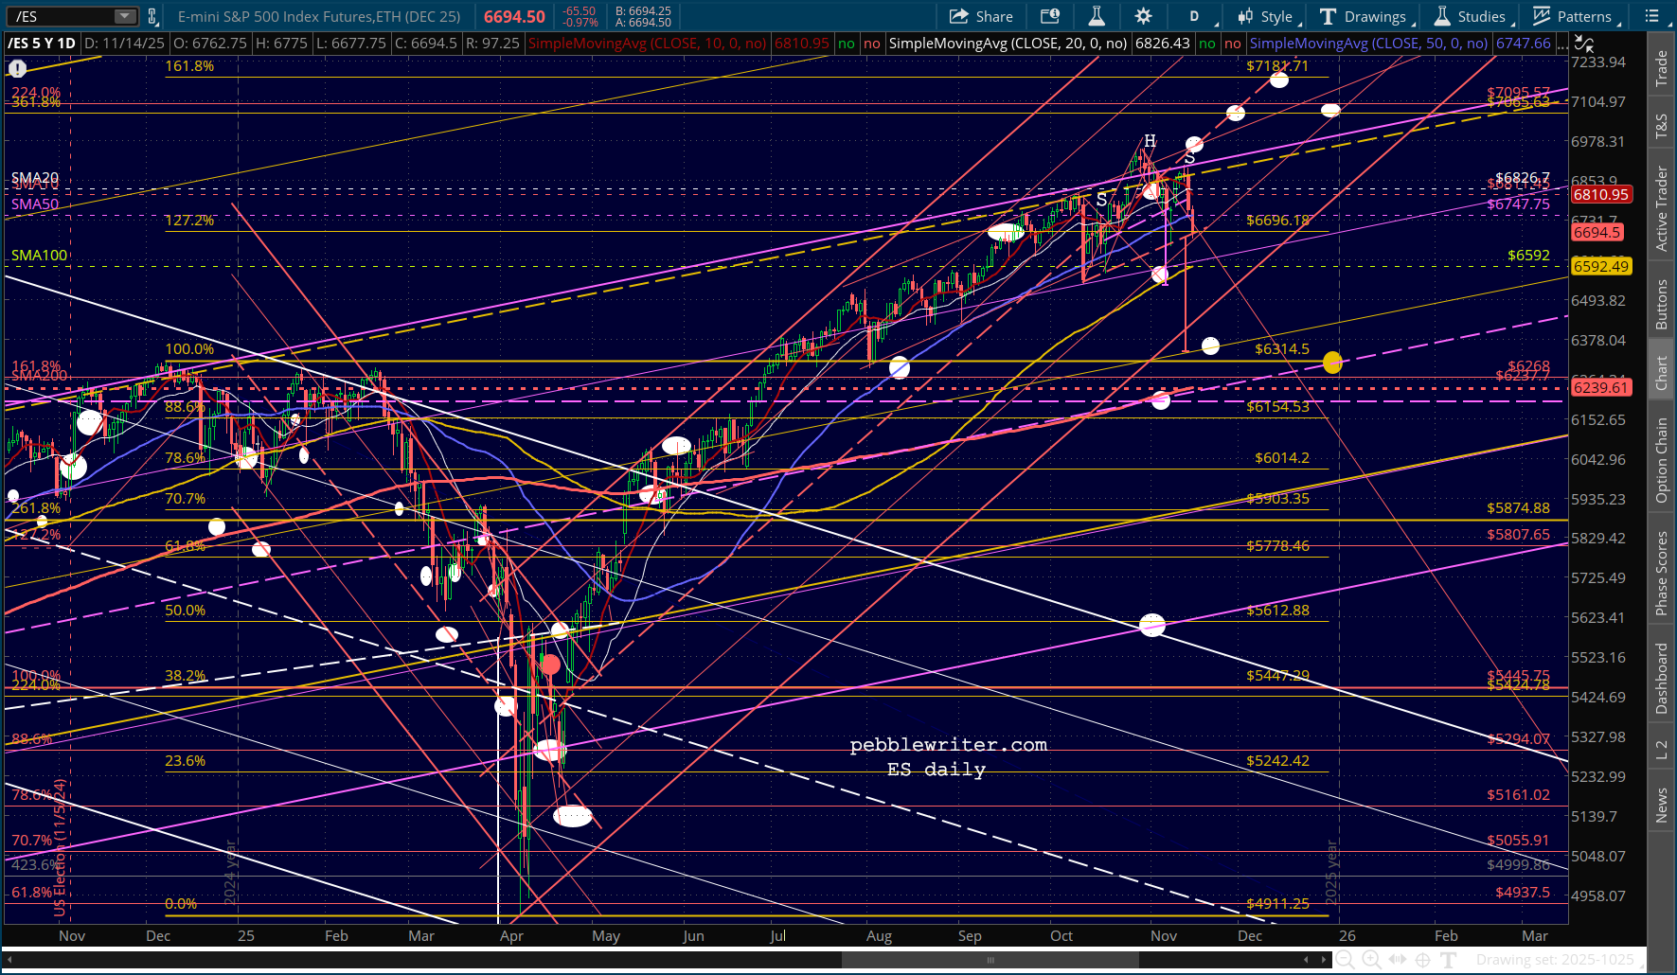The width and height of the screenshot is (1677, 975).
Task: Toggle the expand-arrows icon beside zoom in
Action: click(x=1397, y=960)
